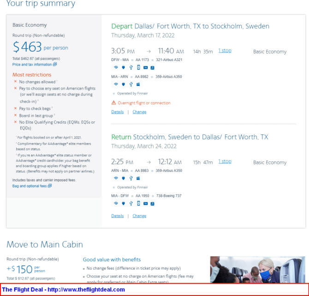Viewport: 309px width, 296px height.
Task: Click the 'Most restrictions' heading
Action: (x=32, y=75)
